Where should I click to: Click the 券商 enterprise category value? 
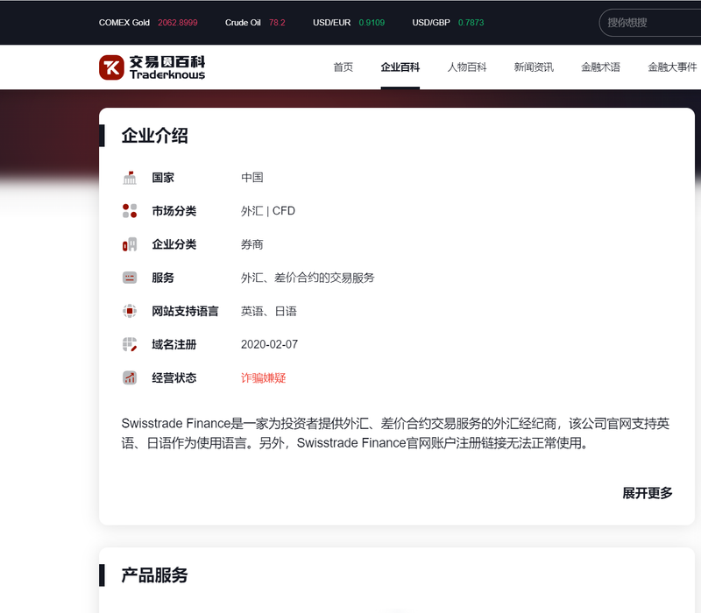point(252,244)
